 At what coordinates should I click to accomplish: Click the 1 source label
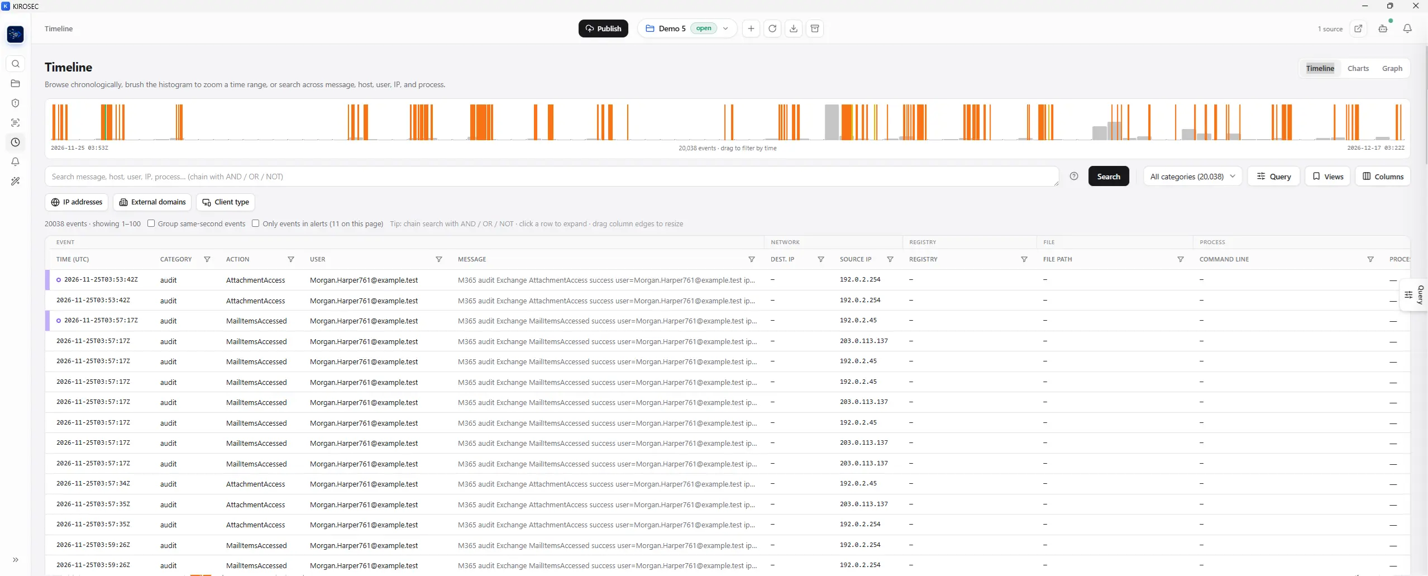pos(1330,29)
